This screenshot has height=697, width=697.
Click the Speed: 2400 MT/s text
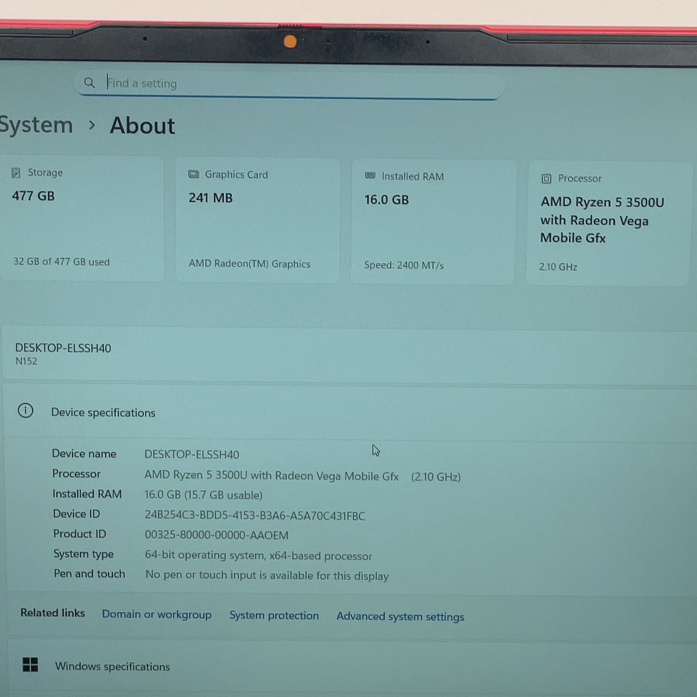pos(404,265)
